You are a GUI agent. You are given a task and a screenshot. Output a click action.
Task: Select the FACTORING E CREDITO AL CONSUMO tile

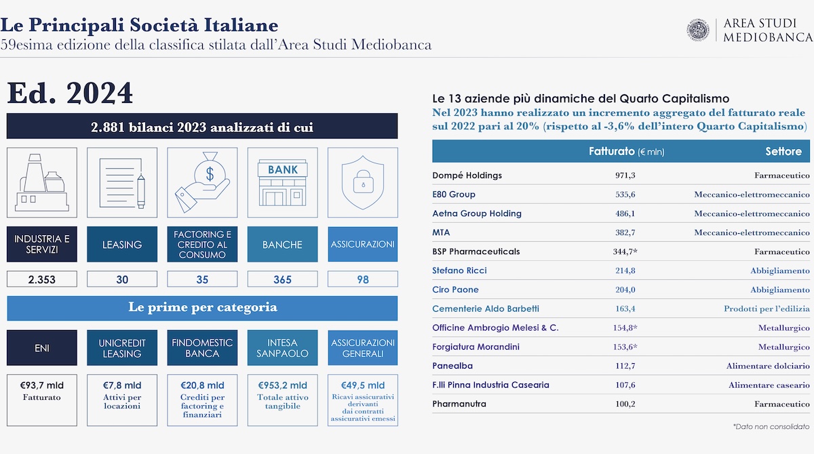[x=202, y=245]
